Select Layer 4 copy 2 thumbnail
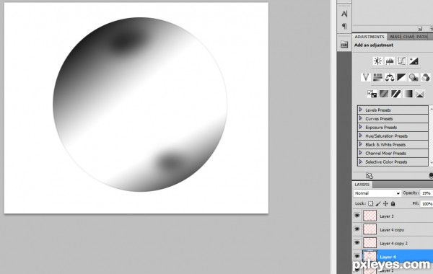 tap(369, 242)
